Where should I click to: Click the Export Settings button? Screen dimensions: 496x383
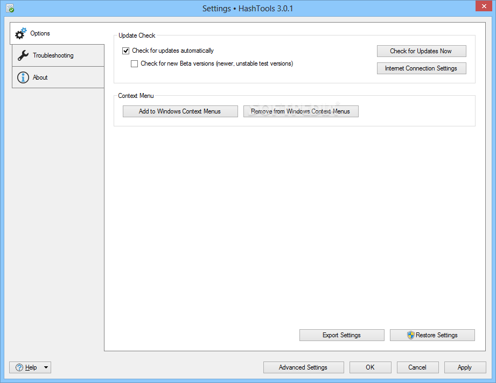coord(342,335)
